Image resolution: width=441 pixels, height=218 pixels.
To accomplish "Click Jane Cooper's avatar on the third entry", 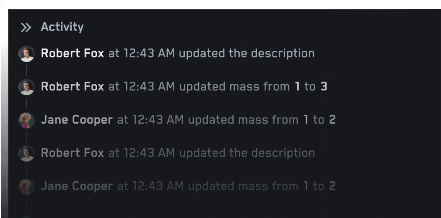I will click(x=27, y=120).
